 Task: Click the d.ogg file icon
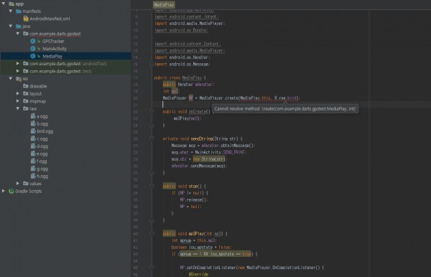pos(33,146)
